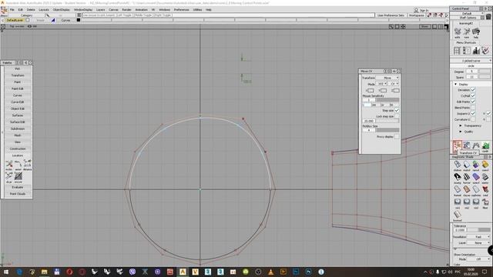Toggle Step size checkbox in Move CV
This screenshot has height=277, width=493.
[397, 111]
